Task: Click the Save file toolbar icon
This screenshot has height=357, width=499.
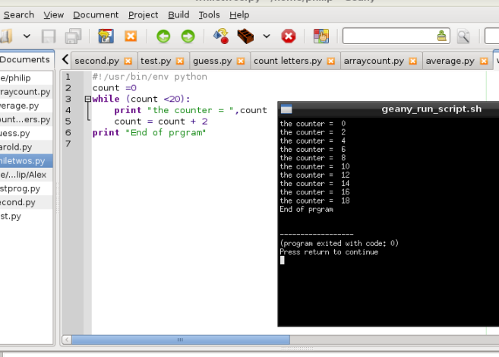Action: point(49,36)
